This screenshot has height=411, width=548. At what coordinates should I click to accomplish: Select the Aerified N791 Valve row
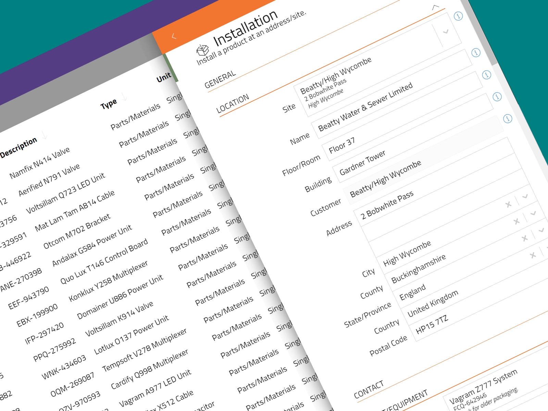pyautogui.click(x=49, y=180)
